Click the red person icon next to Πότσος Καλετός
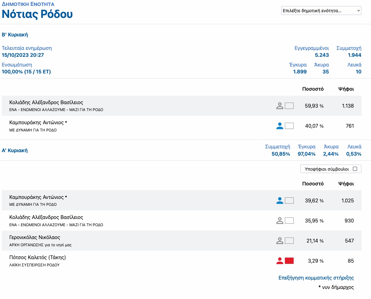 [280, 261]
